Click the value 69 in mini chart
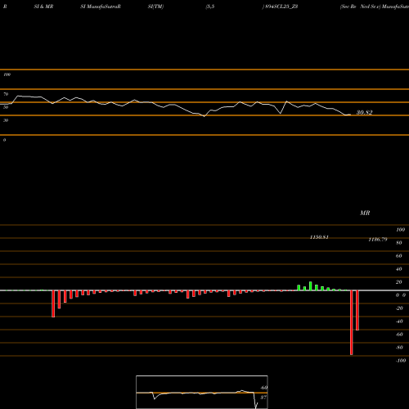Viewport: 409px width, 409px height. point(264,388)
